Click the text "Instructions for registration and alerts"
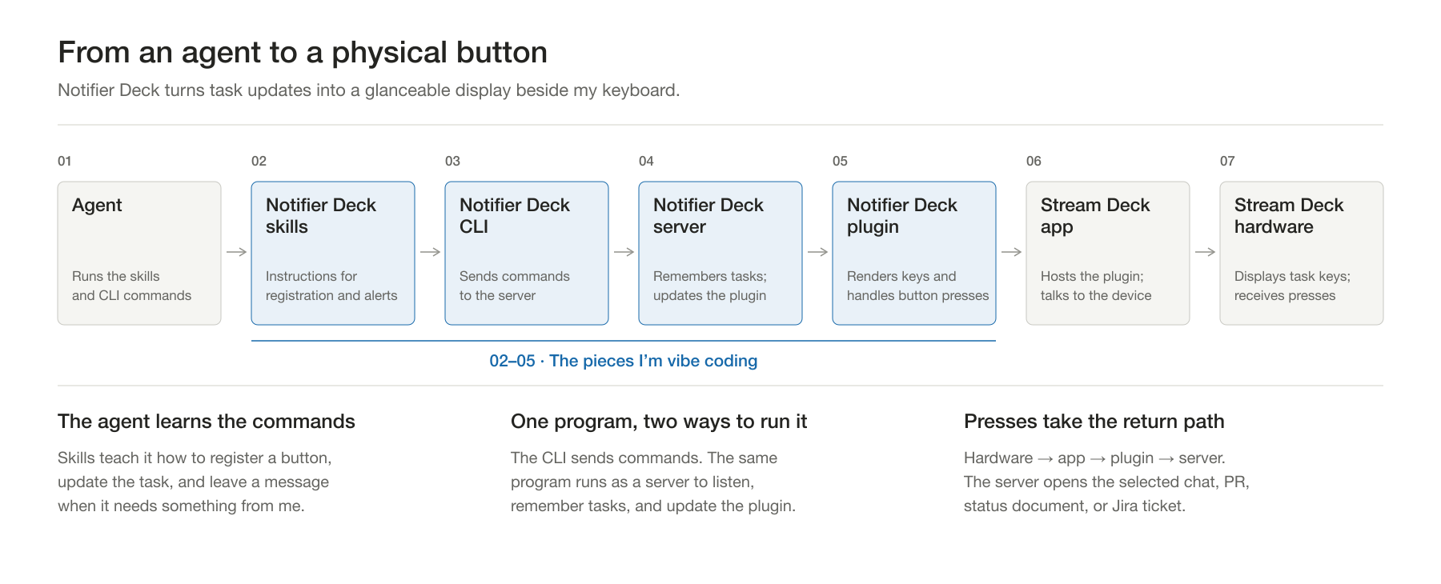 click(x=331, y=286)
